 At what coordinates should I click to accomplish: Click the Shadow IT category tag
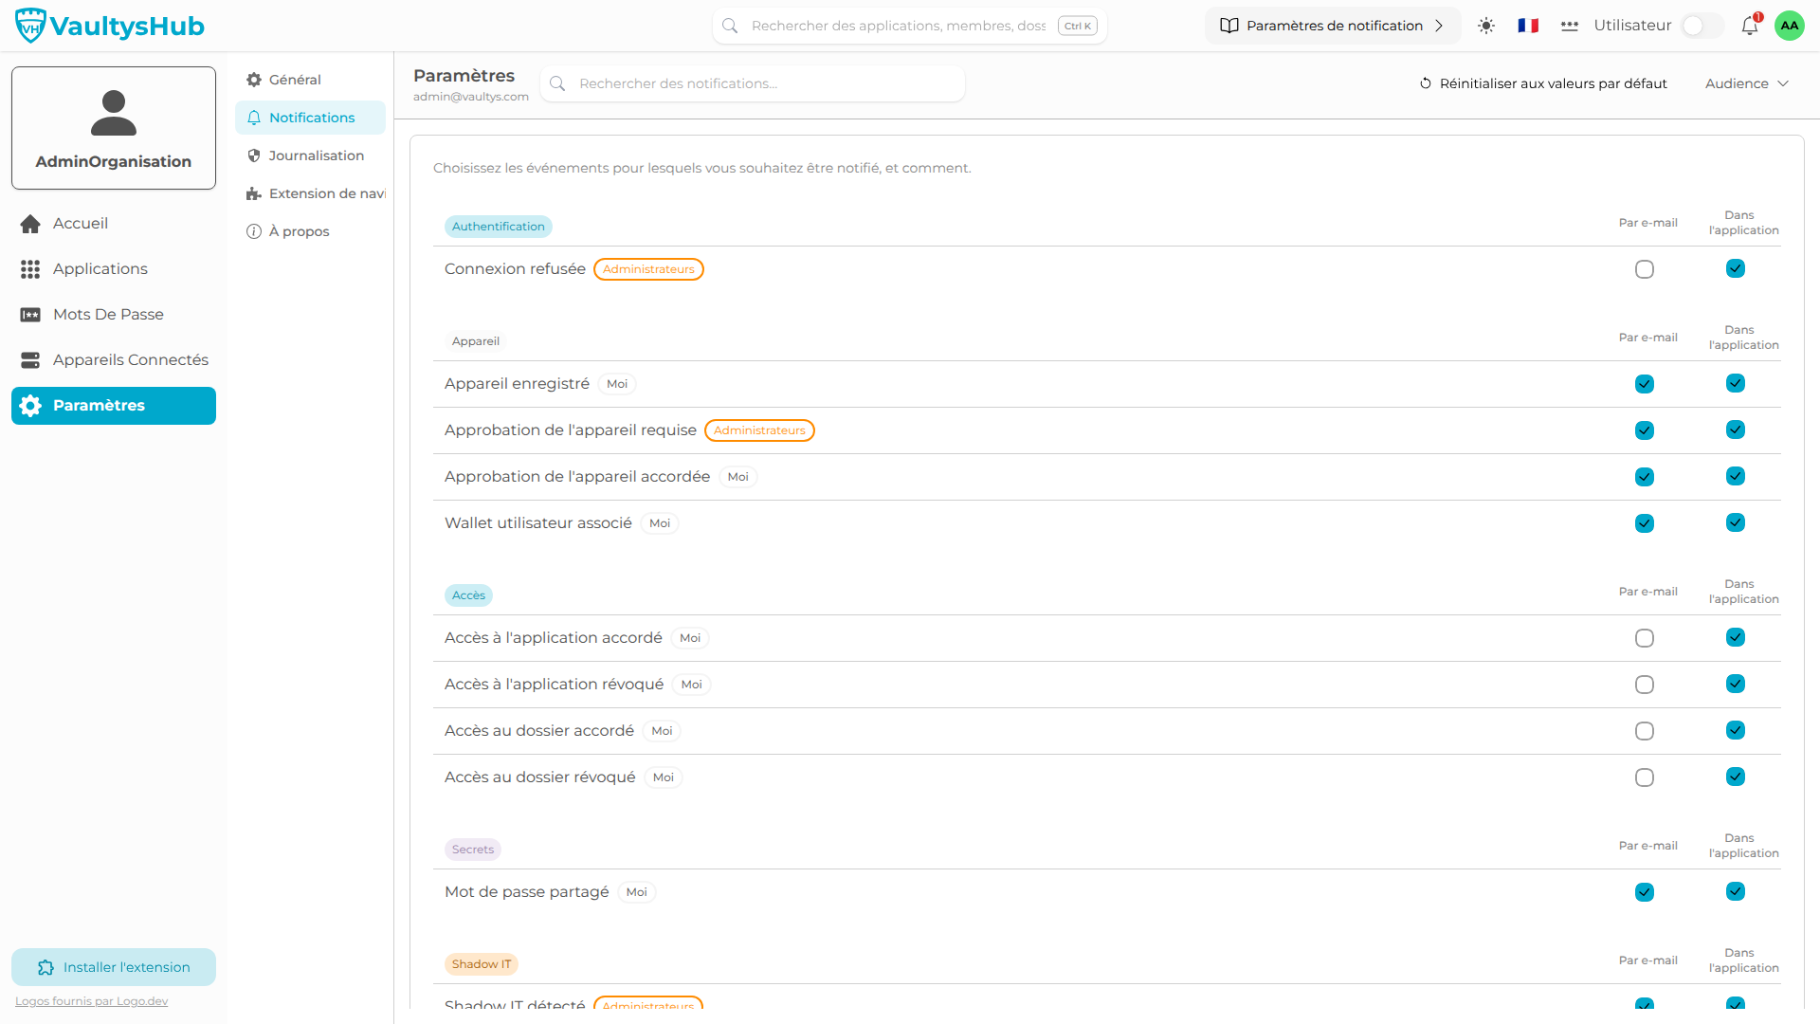[482, 964]
